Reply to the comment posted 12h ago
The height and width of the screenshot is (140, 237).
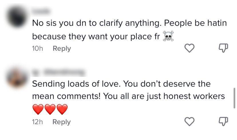coord(62,122)
